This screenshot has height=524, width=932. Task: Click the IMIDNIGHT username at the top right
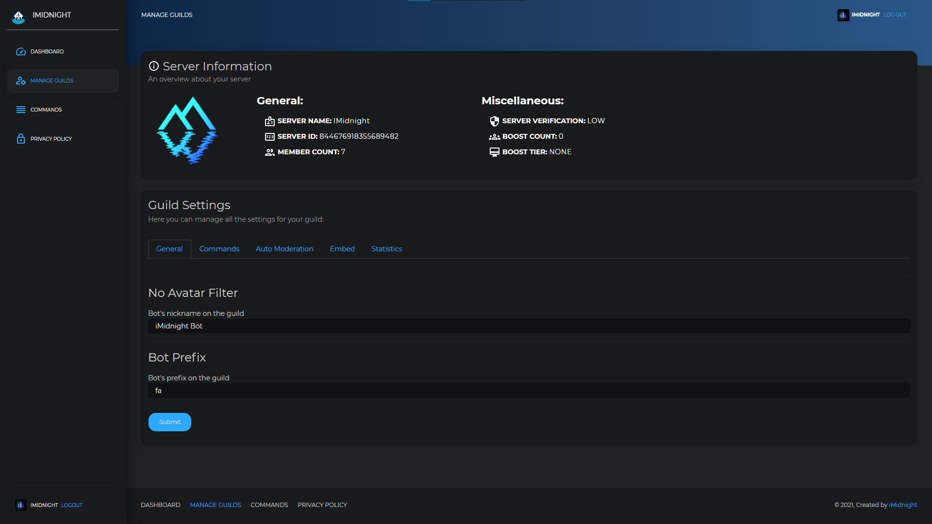(x=865, y=15)
